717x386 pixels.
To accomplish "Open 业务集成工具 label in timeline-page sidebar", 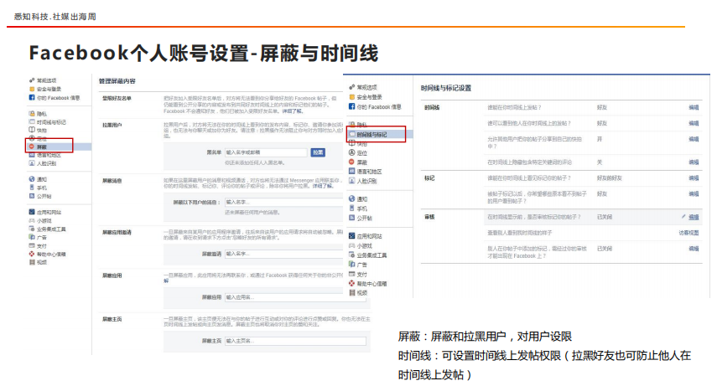I will click(371, 255).
